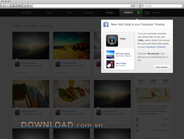Viewport: 184px width, 139px height.
Task: Open the Spin N Dig! link
Action: (x=121, y=63)
